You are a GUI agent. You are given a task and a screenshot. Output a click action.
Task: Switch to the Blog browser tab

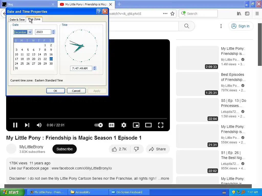click(x=28, y=4)
